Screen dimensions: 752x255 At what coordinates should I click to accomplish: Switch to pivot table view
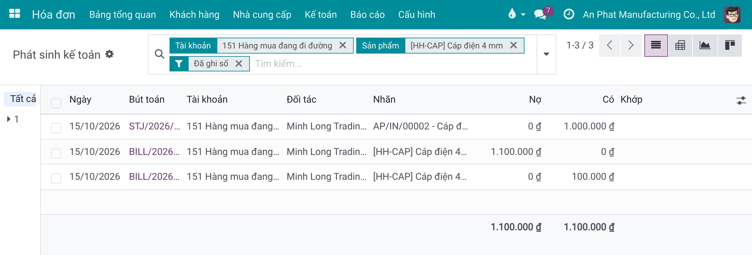[680, 45]
